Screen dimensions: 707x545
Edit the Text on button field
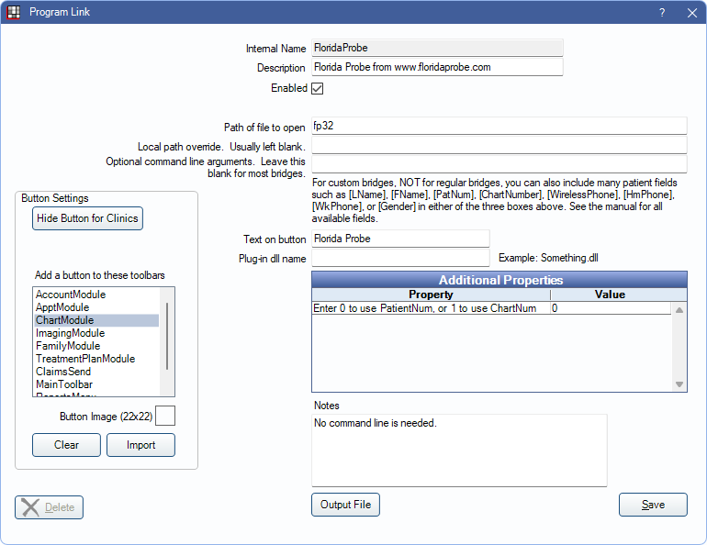[x=400, y=239]
